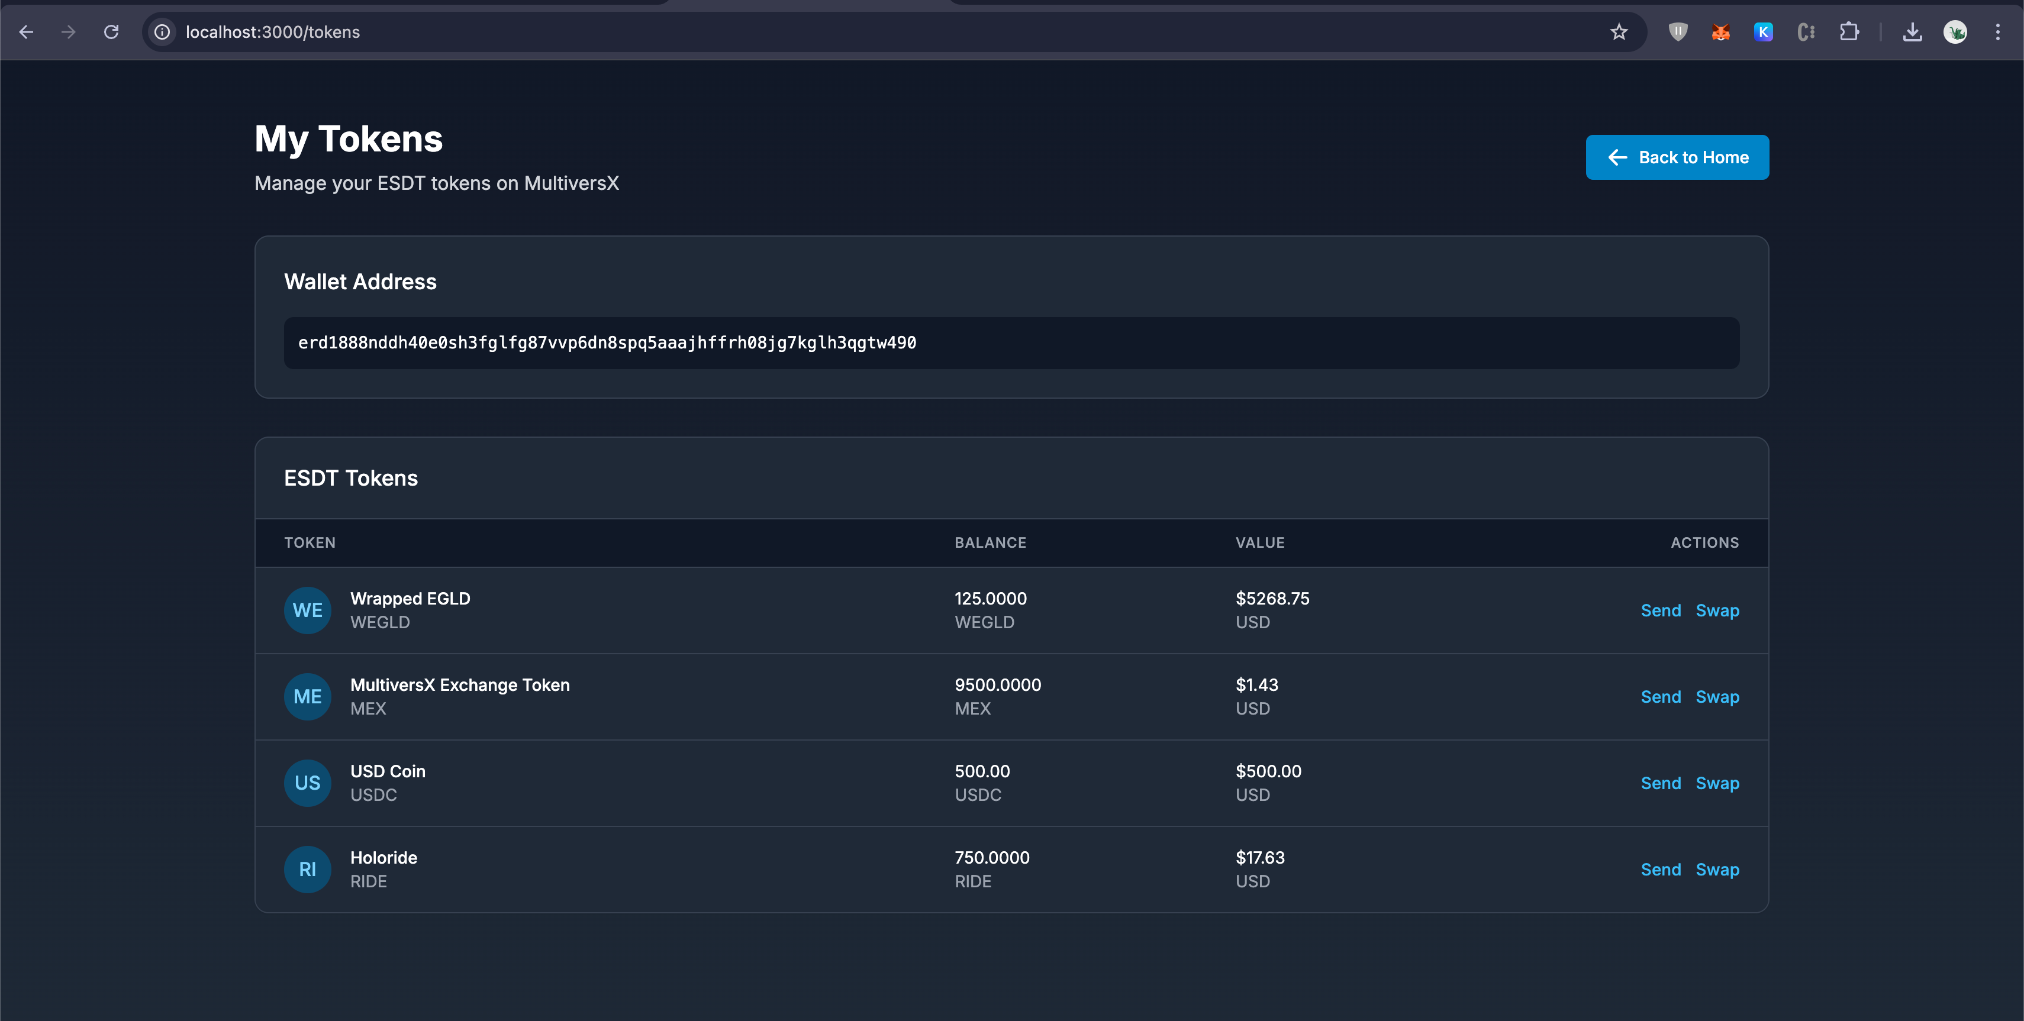Open the browser profile avatar

click(1955, 32)
